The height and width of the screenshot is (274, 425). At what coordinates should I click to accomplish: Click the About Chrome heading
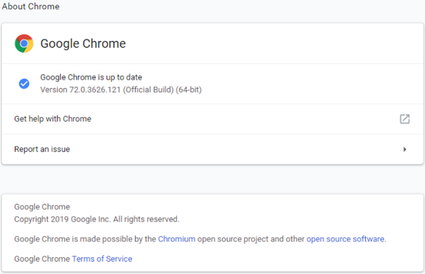(x=30, y=6)
